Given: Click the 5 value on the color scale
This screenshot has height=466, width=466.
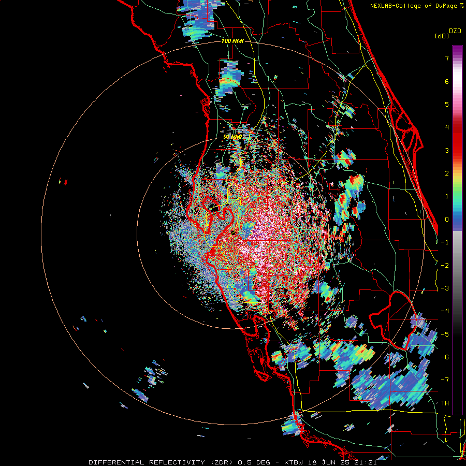Looking at the screenshot, I should pyautogui.click(x=447, y=104).
